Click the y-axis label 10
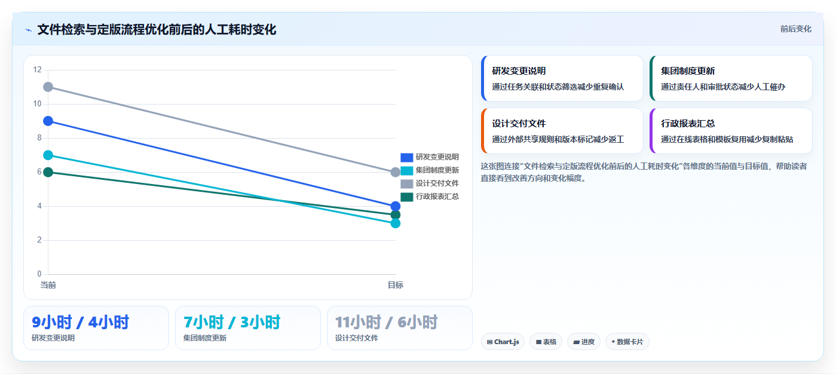Screen dimensions: 836x374 (38, 104)
